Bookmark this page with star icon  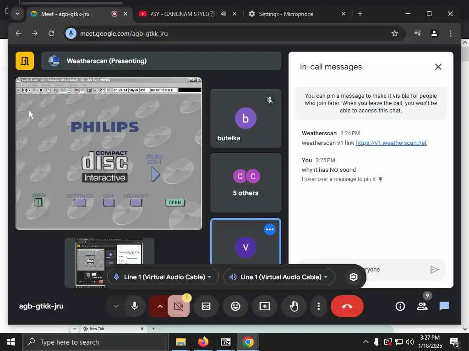pos(395,33)
